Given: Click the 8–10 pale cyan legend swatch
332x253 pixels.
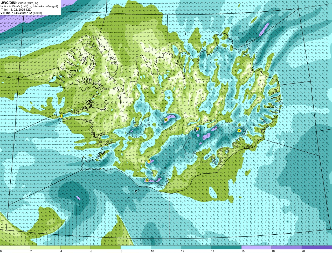Looking at the screenshot, I should tap(136, 248).
